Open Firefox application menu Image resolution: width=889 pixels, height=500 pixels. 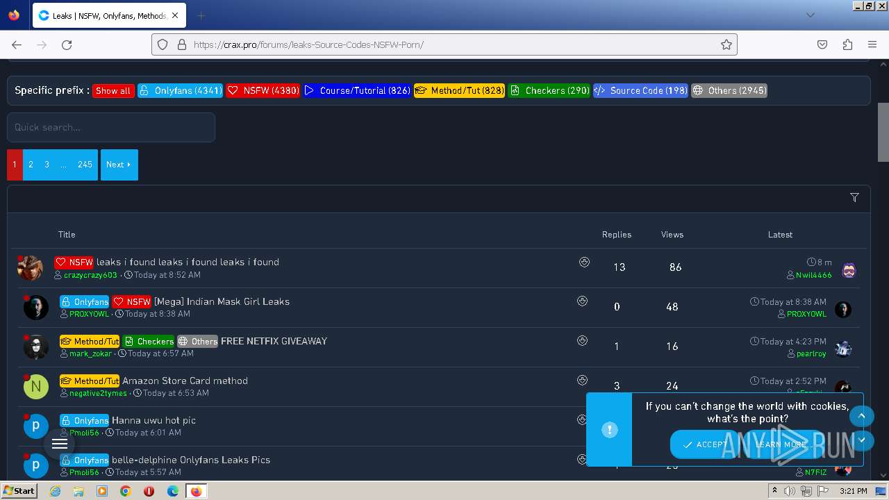point(872,44)
